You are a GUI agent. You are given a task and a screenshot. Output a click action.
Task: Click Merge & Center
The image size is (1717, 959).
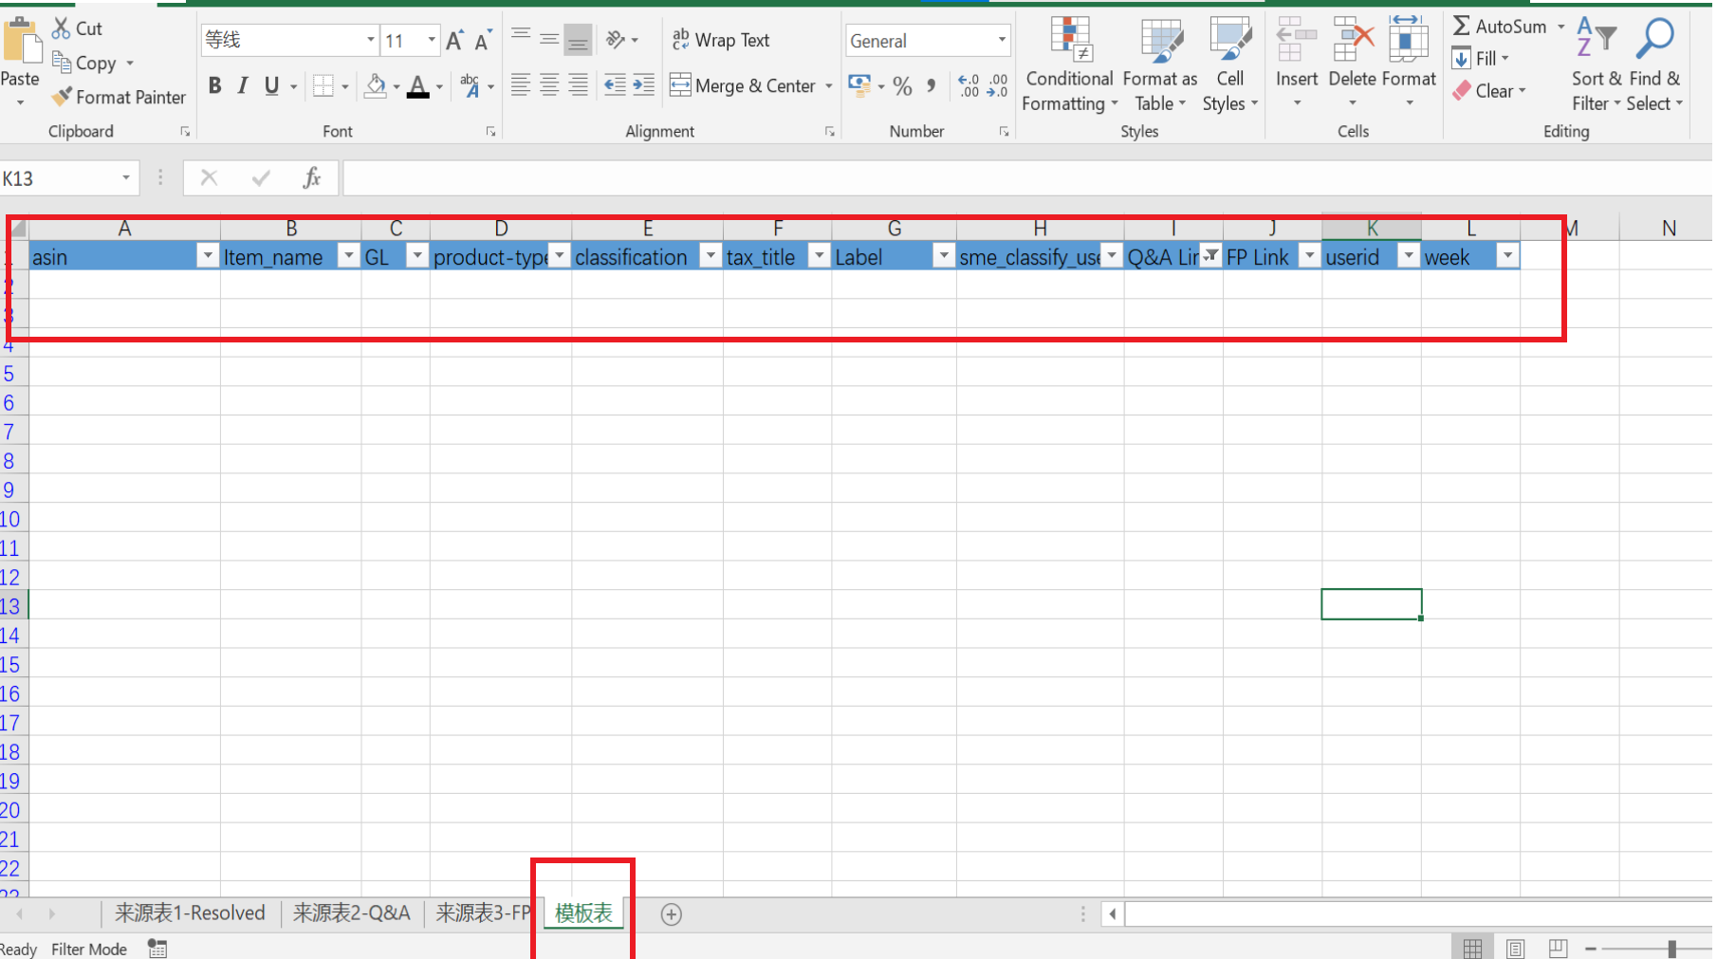point(743,85)
